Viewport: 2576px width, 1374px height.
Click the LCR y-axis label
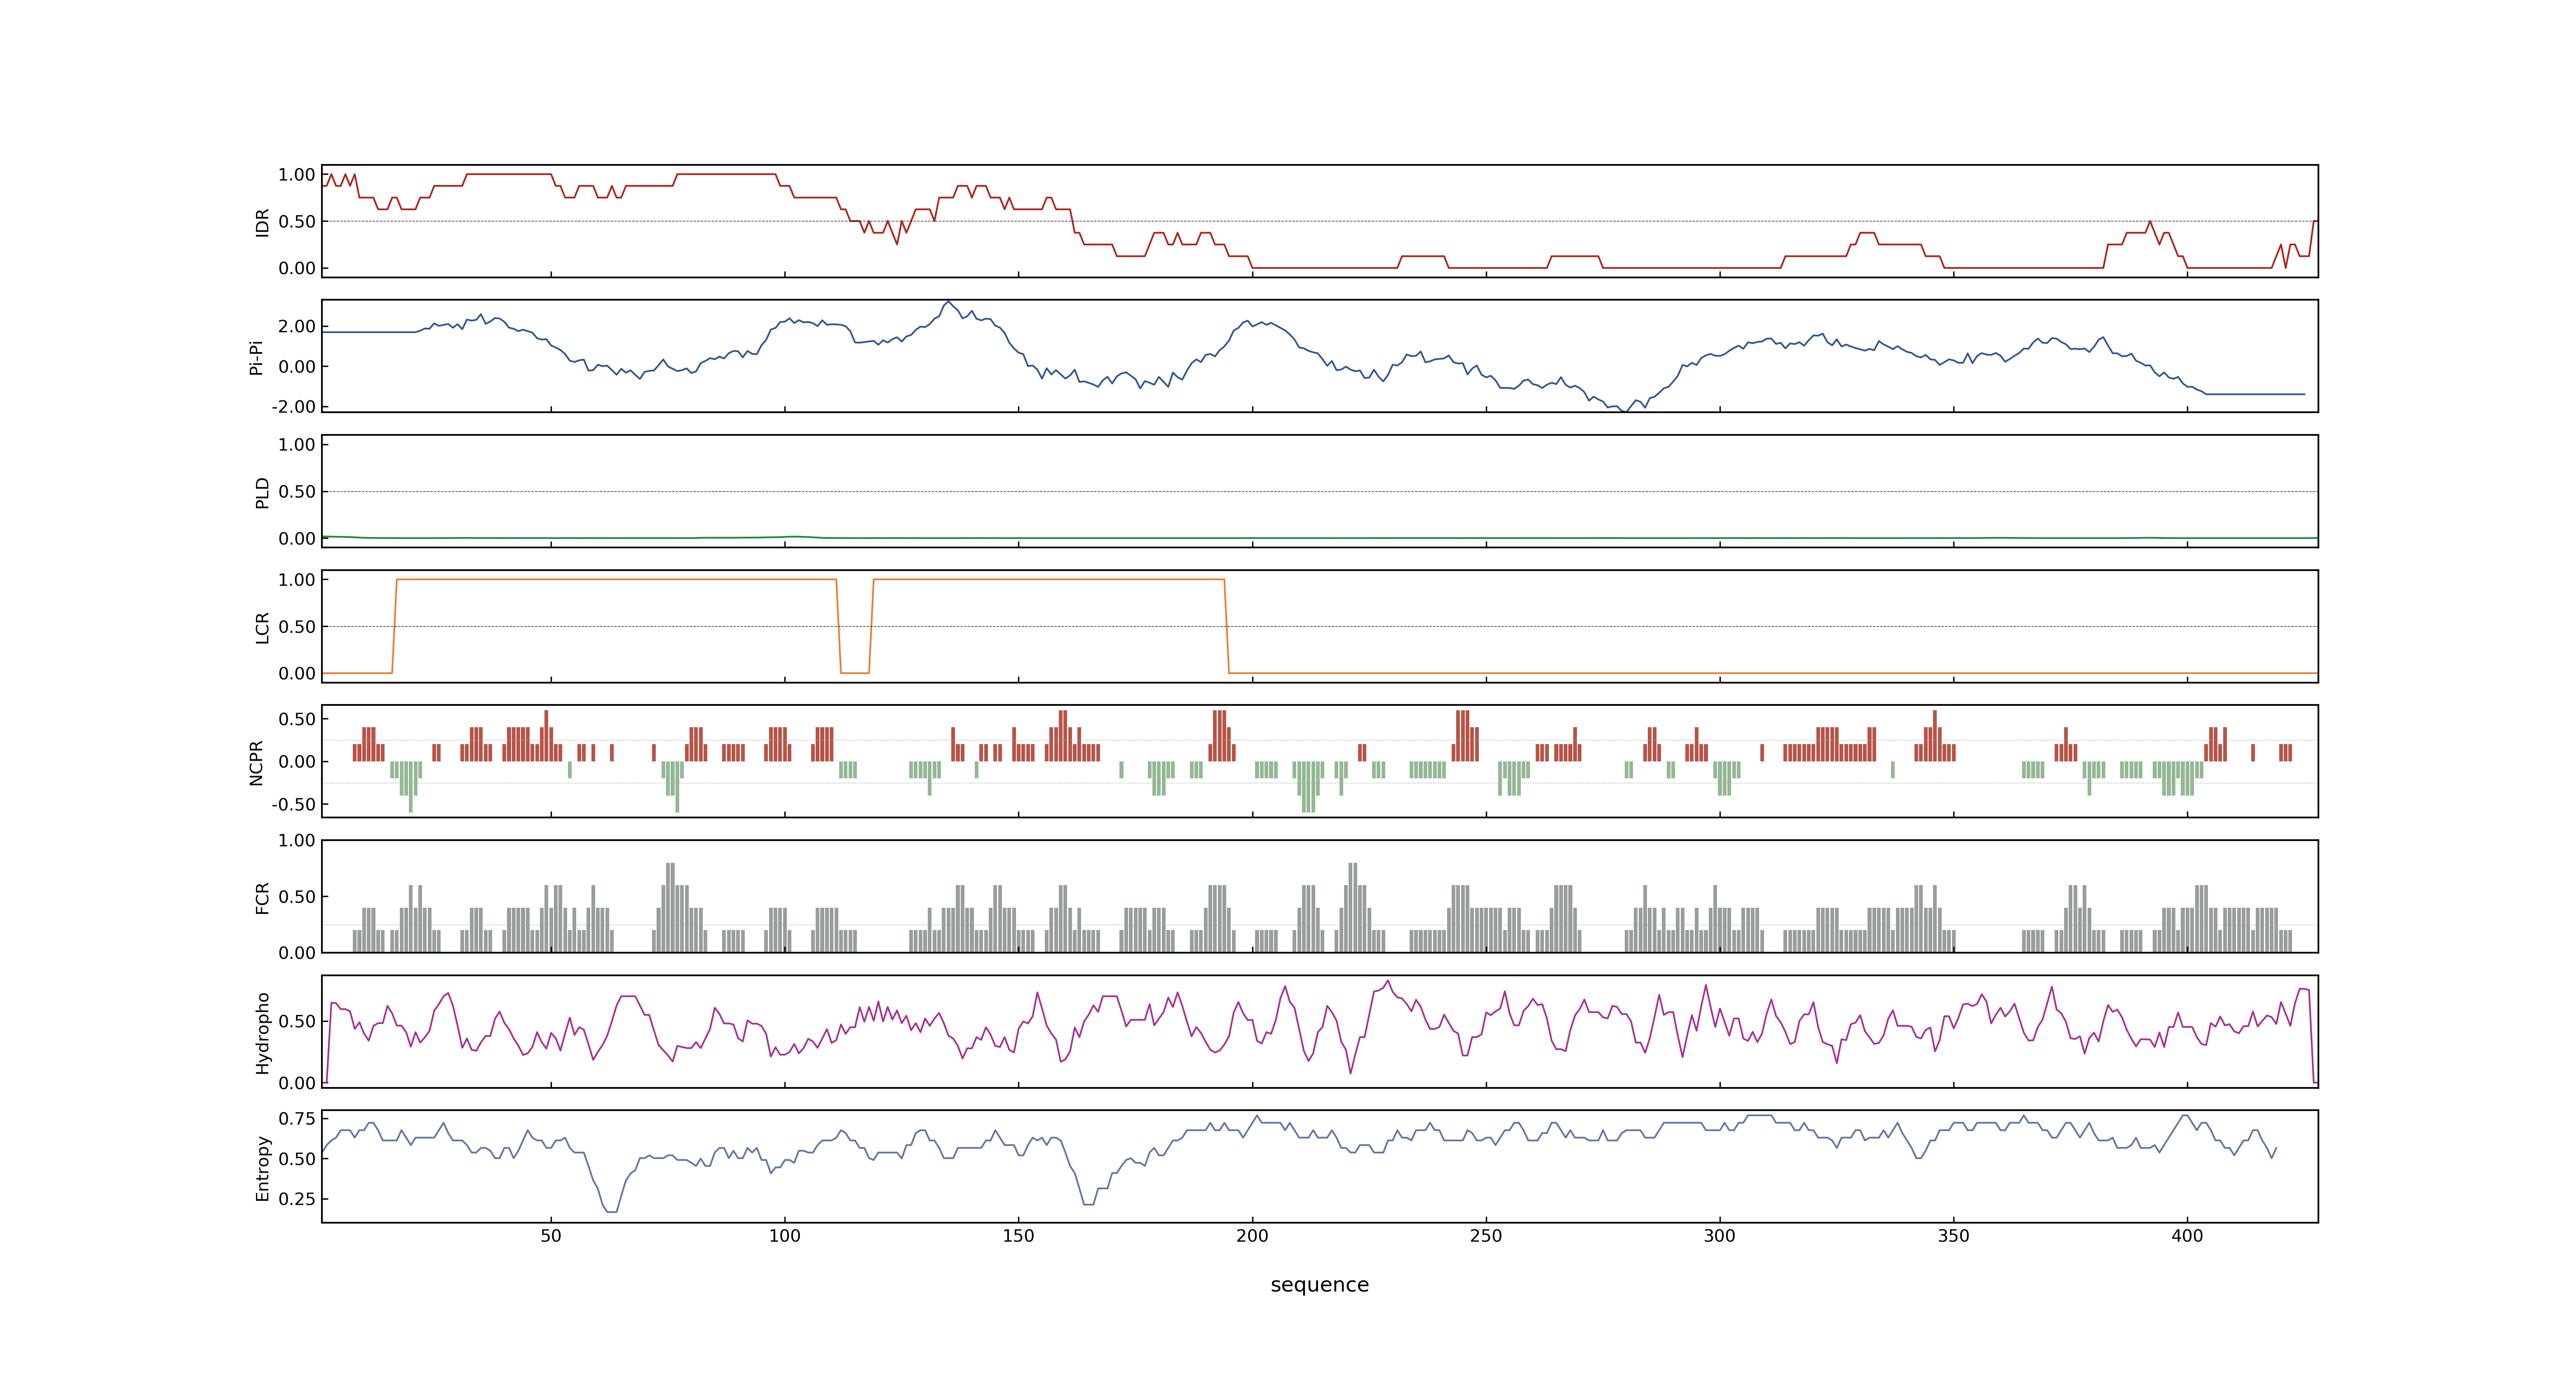click(262, 627)
